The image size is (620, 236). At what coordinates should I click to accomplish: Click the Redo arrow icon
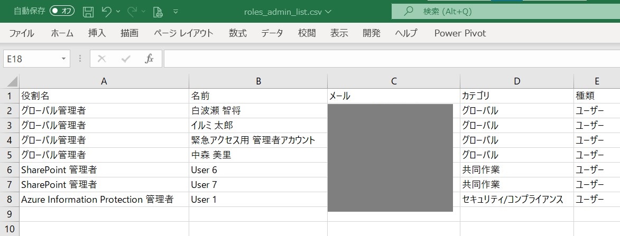pyautogui.click(x=132, y=12)
